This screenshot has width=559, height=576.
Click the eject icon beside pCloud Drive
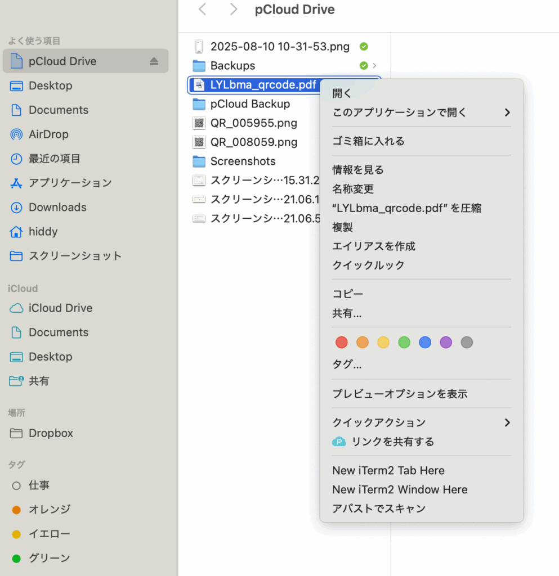(x=154, y=62)
